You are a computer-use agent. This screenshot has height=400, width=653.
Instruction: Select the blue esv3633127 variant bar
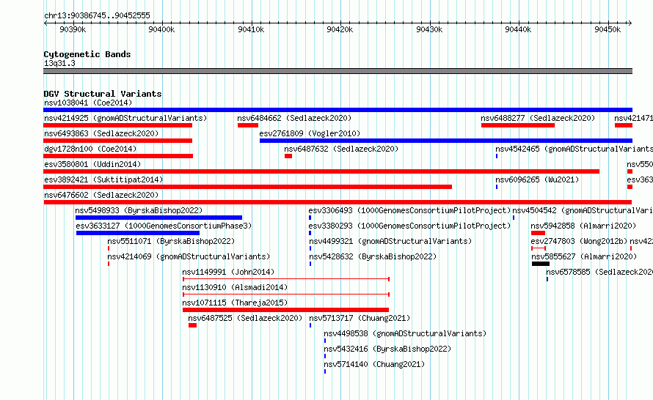pos(138,233)
